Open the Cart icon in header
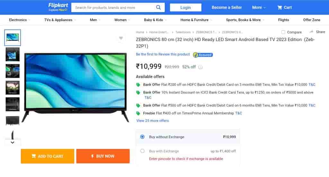The image size is (329, 177). point(280,8)
